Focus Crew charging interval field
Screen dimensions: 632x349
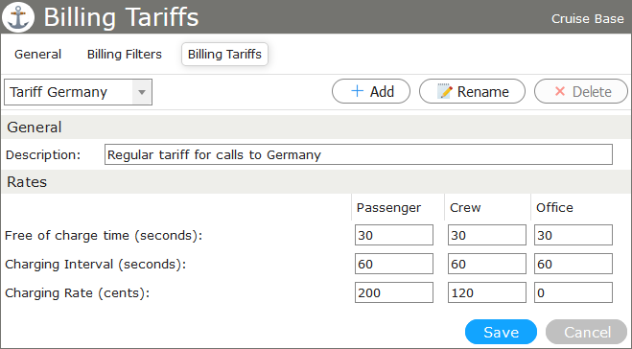[x=487, y=264]
